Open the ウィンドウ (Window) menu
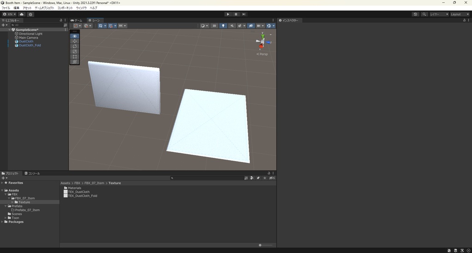 [x=81, y=8]
